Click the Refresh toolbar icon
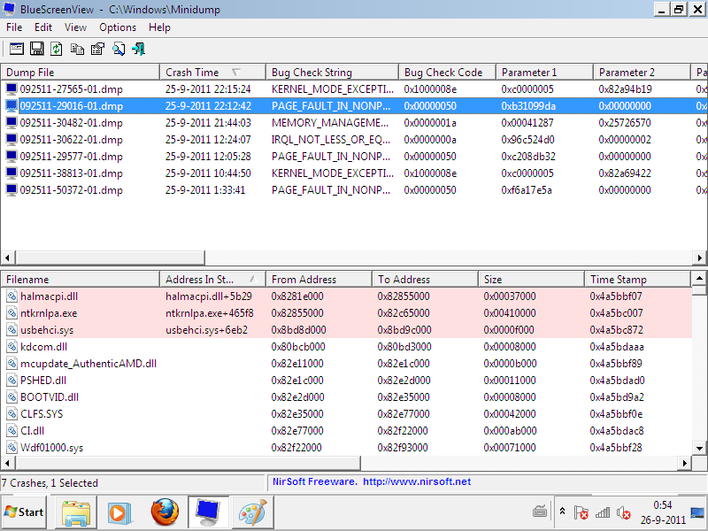 [57, 49]
